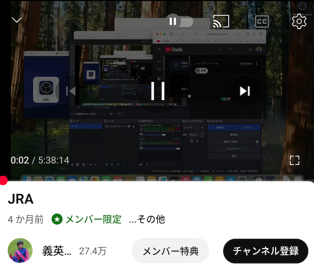314x273 pixels.
Task: Collapse the player with the down chevron
Action: (17, 20)
